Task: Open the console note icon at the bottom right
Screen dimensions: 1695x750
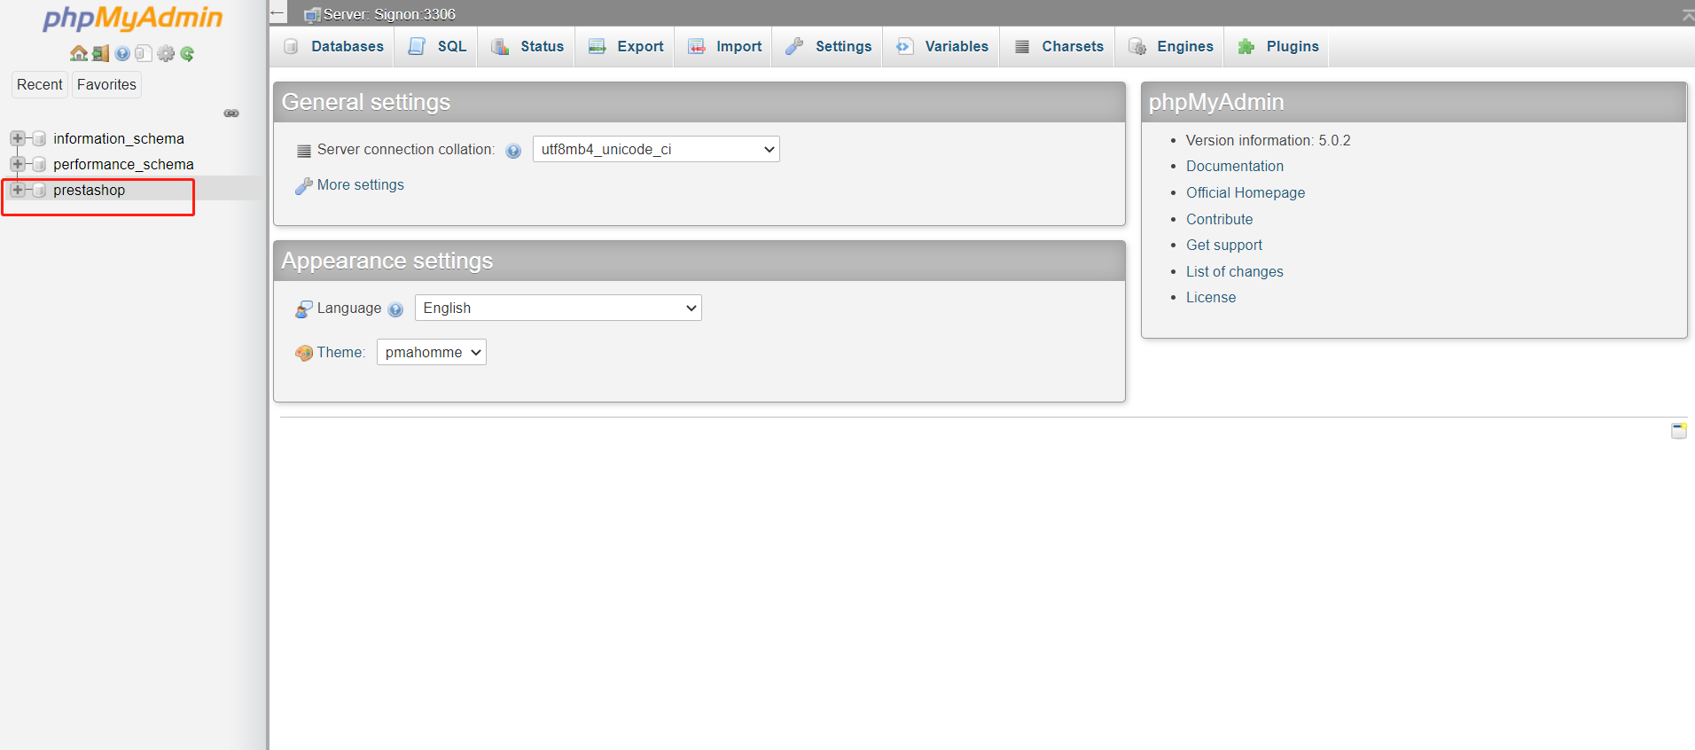Action: click(1679, 431)
